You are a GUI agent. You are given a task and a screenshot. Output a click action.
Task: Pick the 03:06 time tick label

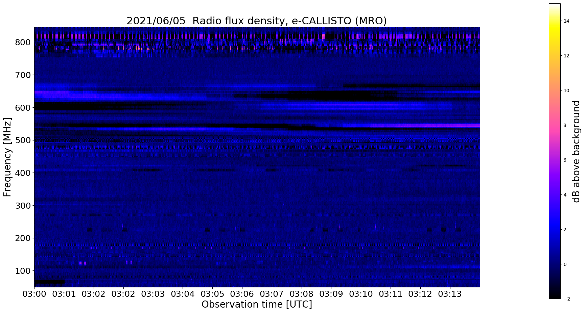pyautogui.click(x=242, y=294)
